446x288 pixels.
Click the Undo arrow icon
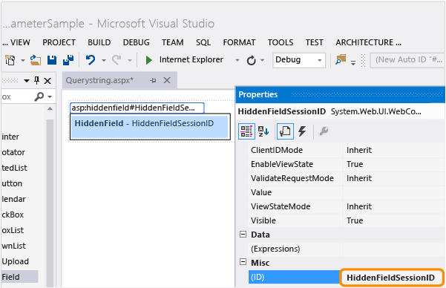tap(91, 60)
